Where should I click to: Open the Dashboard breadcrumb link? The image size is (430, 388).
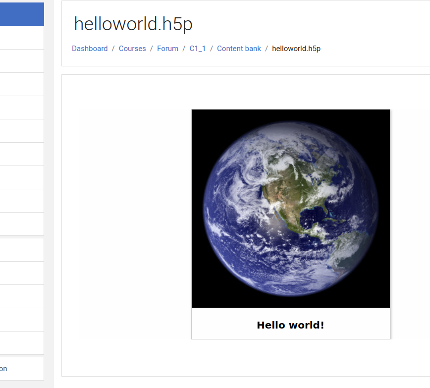point(90,49)
